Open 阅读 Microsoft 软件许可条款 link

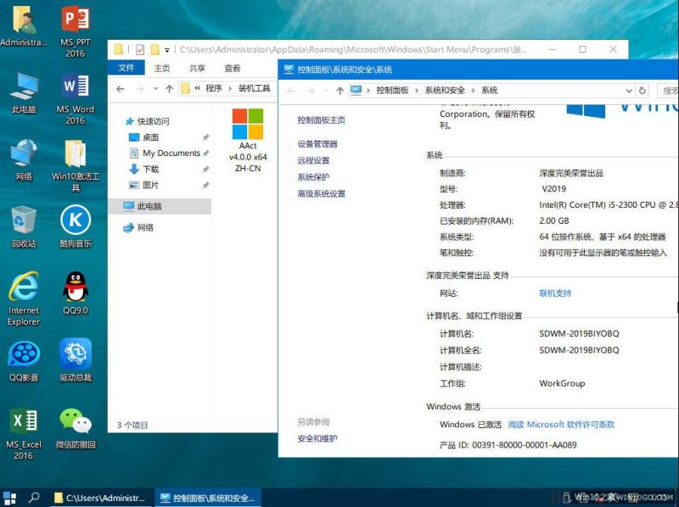coord(561,424)
